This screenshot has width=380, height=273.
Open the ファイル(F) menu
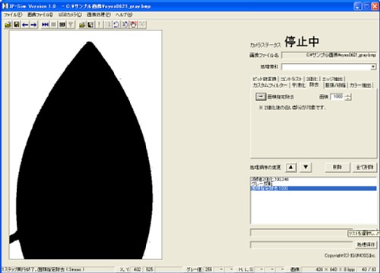point(13,14)
